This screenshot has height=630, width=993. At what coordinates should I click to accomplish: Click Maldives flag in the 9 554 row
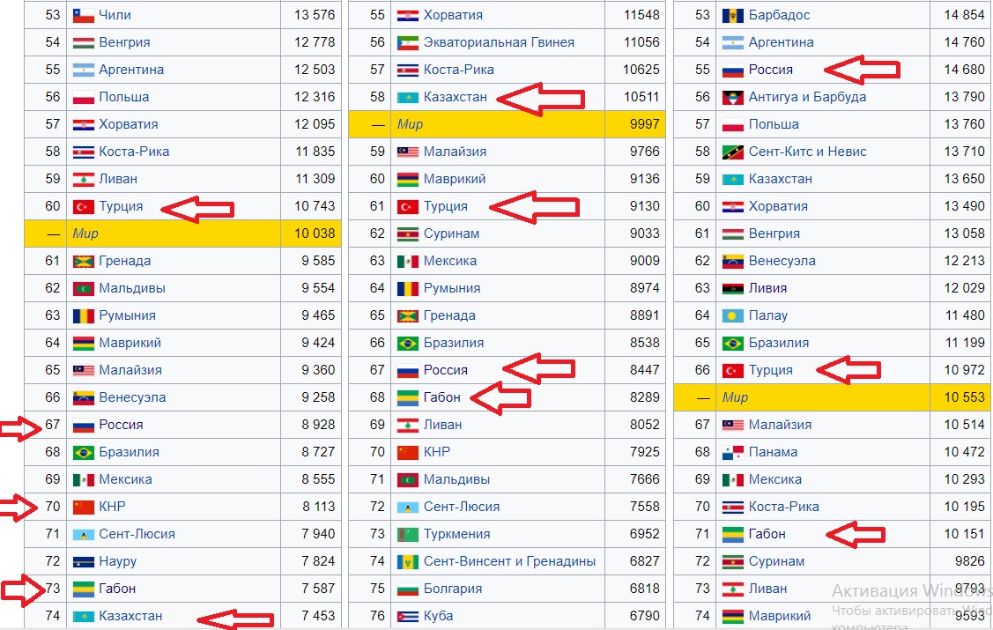[84, 289]
